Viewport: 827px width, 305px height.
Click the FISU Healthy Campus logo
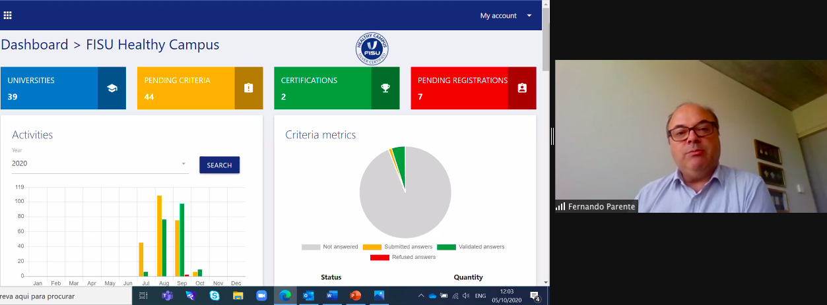click(372, 49)
